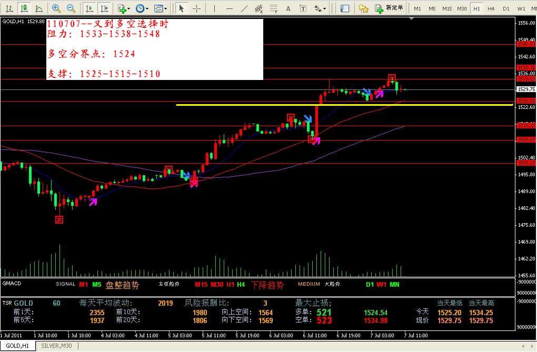Click the 盘整趋势 trend label
537x352 pixels.
click(x=122, y=285)
